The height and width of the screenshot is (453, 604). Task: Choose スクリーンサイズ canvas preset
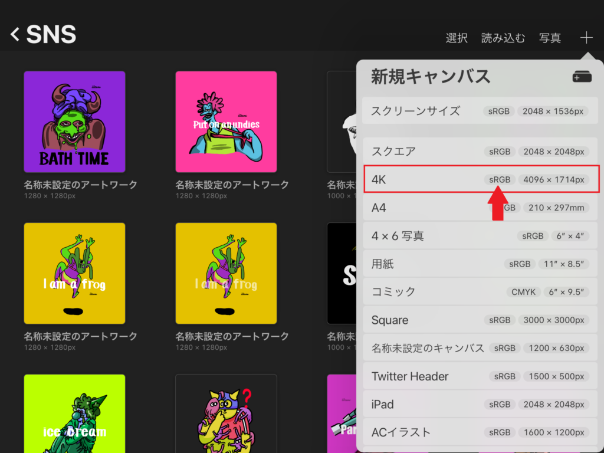pyautogui.click(x=480, y=111)
